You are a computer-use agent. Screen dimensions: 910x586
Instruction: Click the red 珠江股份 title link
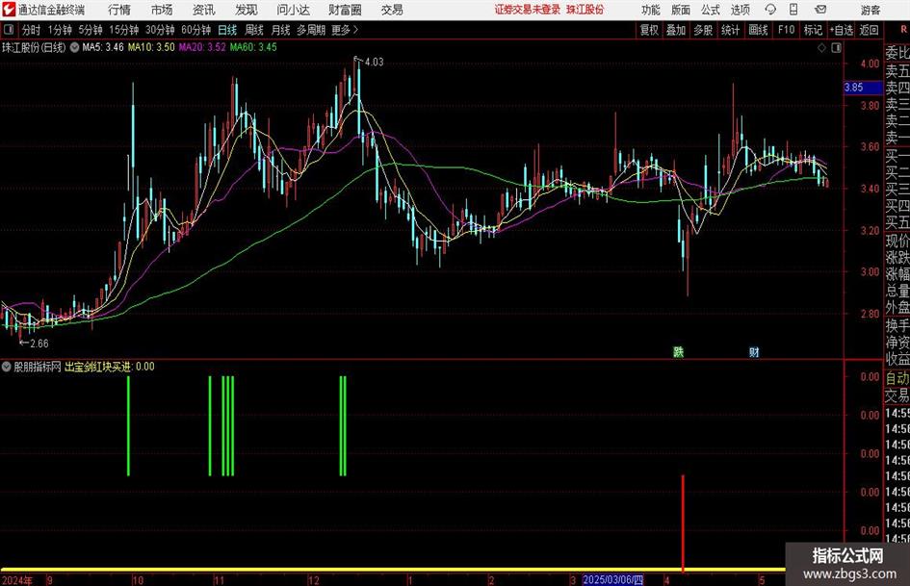tap(585, 10)
